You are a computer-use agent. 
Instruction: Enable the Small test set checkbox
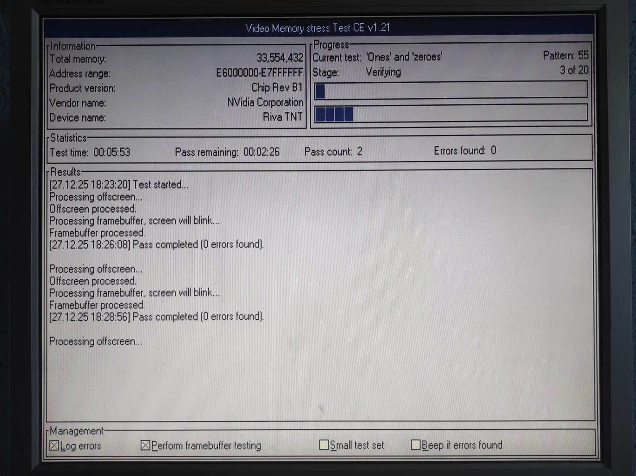pyautogui.click(x=324, y=445)
